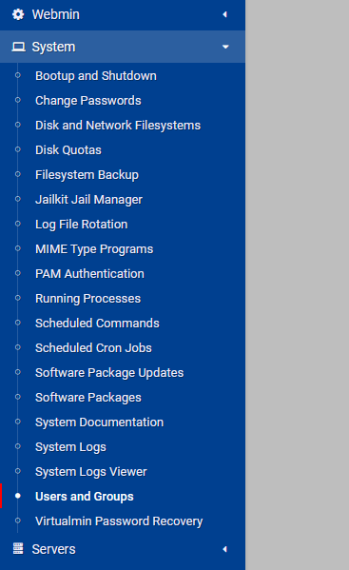Click the bullet next to Disk Quotas
349x570 pixels.
point(17,149)
